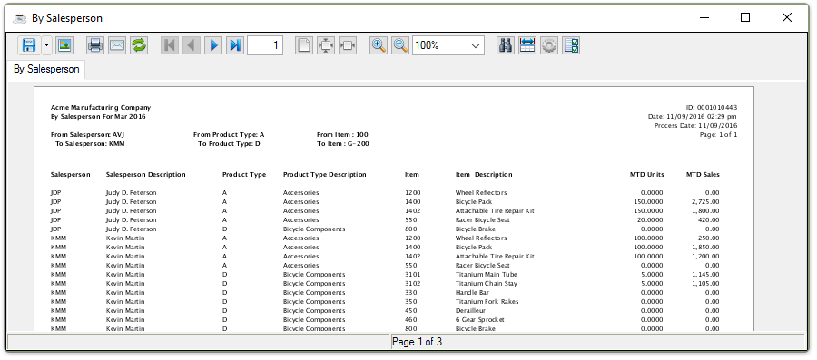Viewport: 817px width, 360px height.
Task: Click the 'Titanium Main Tube' item description
Action: pyautogui.click(x=487, y=274)
